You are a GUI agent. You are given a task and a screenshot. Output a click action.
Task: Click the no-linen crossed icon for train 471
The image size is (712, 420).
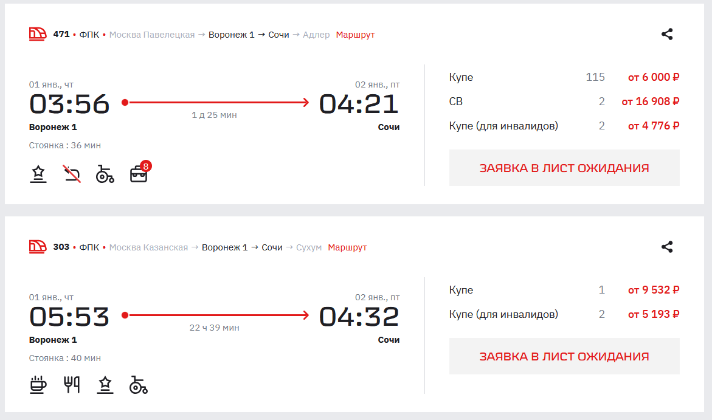[72, 174]
